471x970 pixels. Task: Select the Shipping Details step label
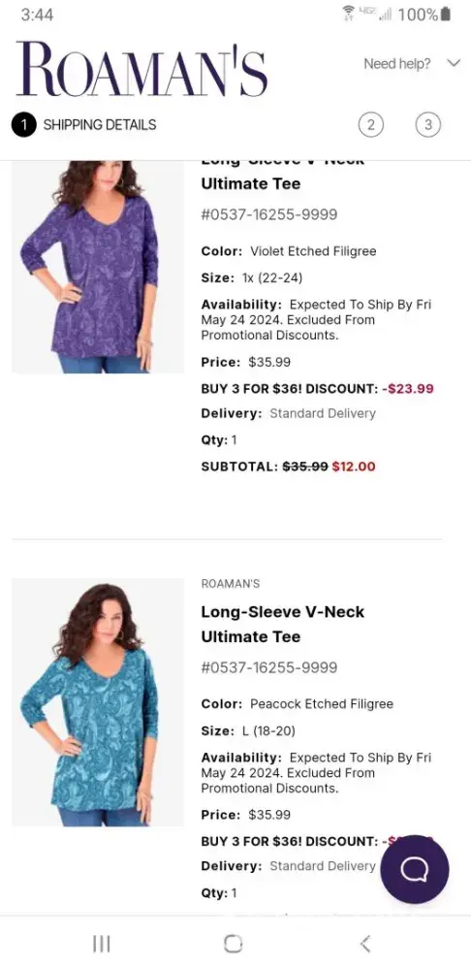(100, 125)
